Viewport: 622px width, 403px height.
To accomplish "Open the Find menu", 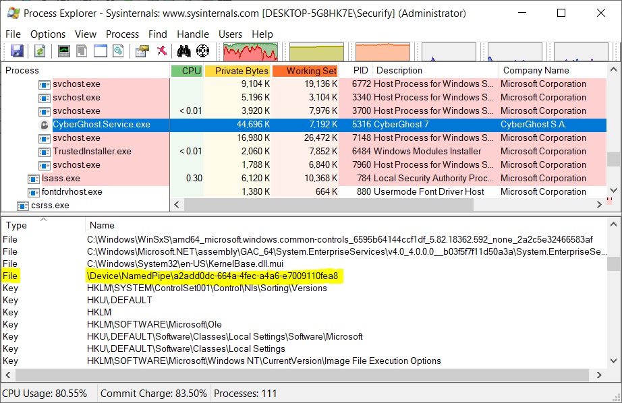I will click(157, 34).
